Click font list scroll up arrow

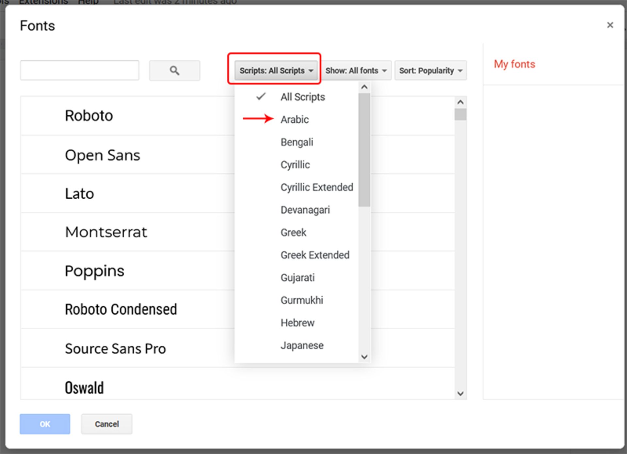460,102
